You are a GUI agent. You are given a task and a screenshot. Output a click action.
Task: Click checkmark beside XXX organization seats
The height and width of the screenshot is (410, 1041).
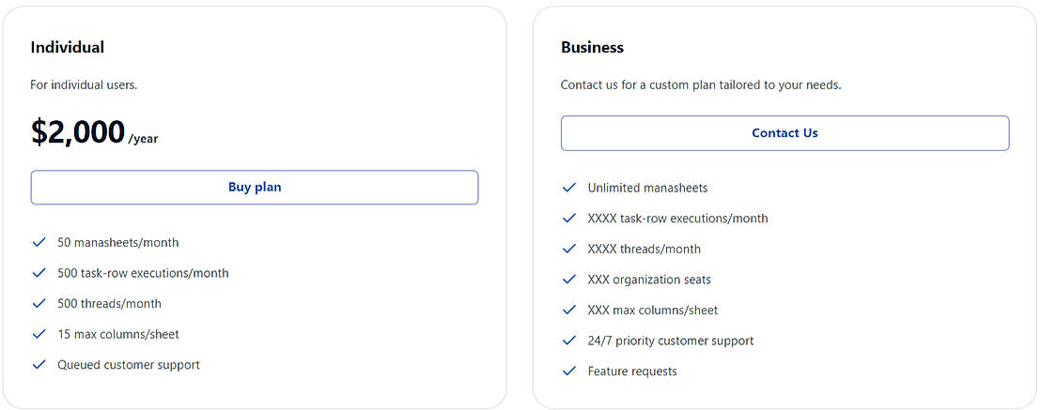point(569,279)
